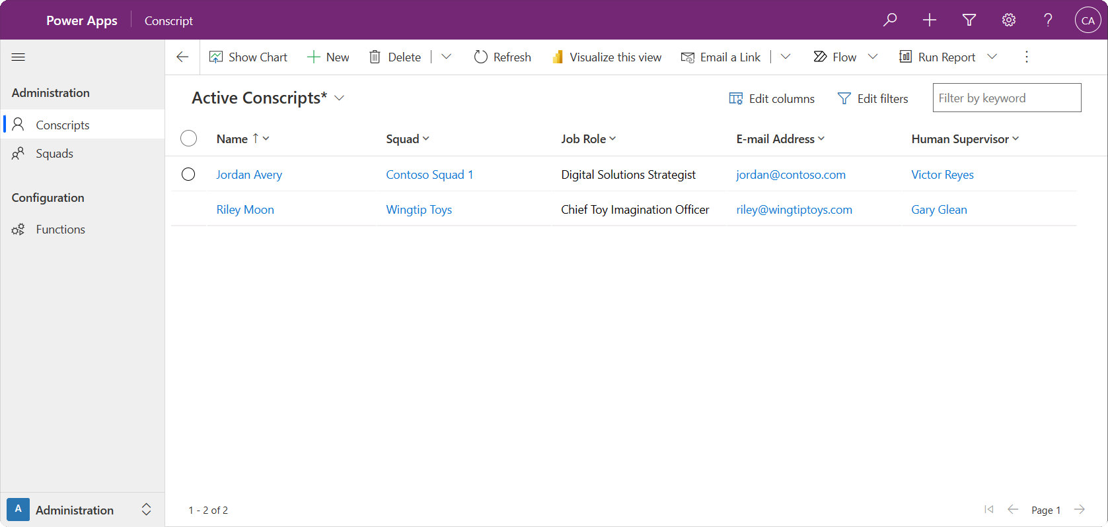
Task: Click Email a Link
Action: (x=721, y=57)
